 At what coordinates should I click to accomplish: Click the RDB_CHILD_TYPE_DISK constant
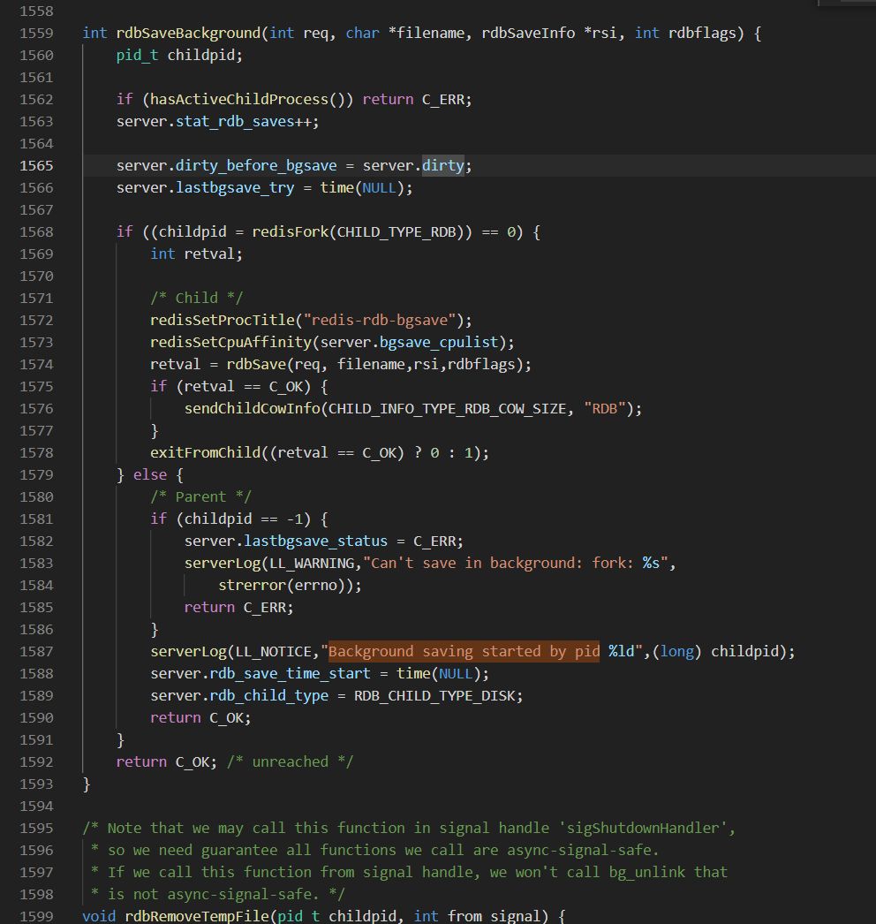434,696
